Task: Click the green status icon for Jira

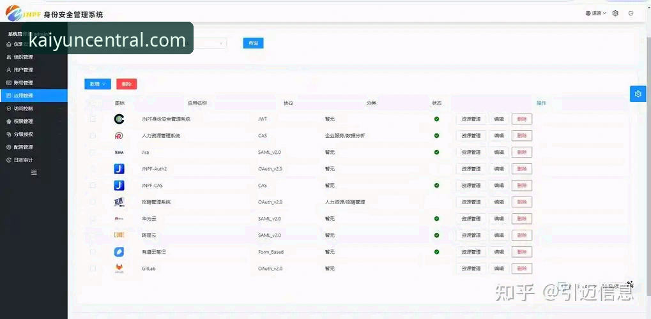Action: (437, 152)
